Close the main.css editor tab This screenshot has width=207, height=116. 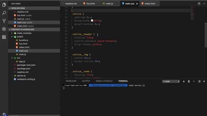click(137, 4)
